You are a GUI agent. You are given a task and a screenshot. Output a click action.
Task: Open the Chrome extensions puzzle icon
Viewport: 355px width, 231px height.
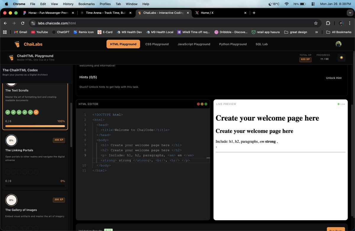pos(328,23)
